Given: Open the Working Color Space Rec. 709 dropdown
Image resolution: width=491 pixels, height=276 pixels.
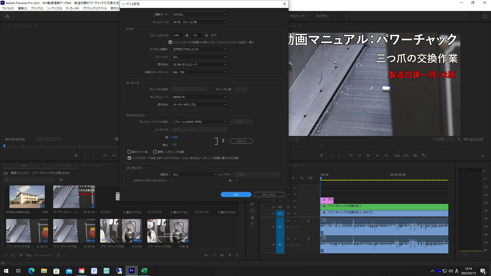Looking at the screenshot, I should tap(199, 72).
